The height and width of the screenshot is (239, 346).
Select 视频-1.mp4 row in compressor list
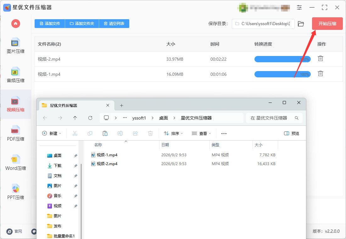(x=189, y=74)
